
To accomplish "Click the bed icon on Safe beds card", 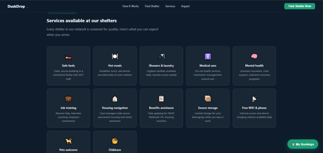I will 69,57.
